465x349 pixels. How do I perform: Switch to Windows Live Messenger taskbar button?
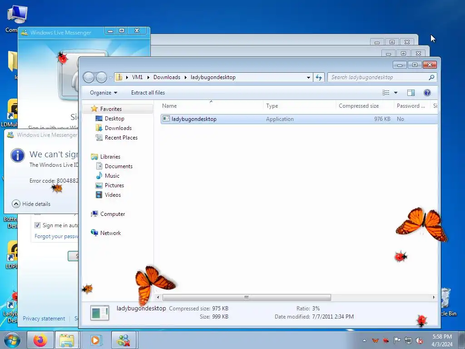click(x=124, y=340)
